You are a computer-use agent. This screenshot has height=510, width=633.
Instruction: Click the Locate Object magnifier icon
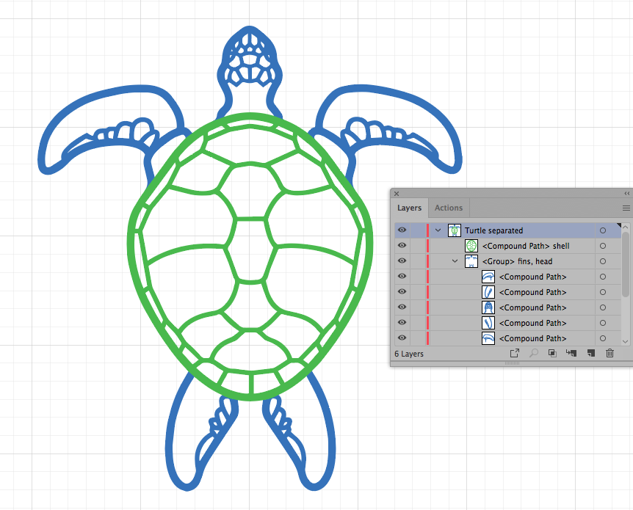coord(534,354)
